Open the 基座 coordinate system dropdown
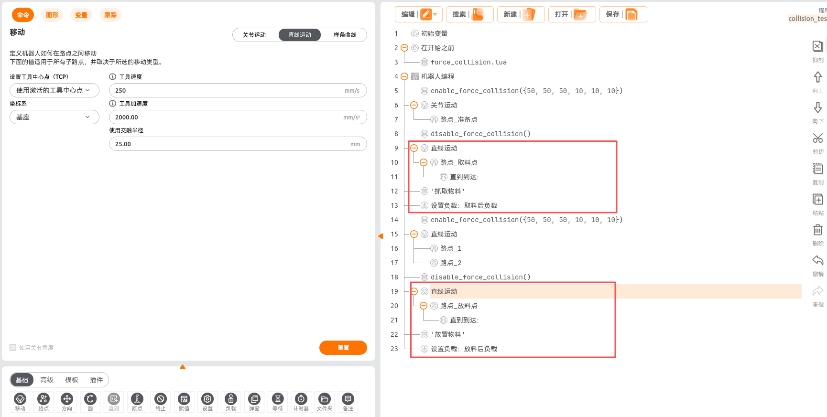 point(54,117)
